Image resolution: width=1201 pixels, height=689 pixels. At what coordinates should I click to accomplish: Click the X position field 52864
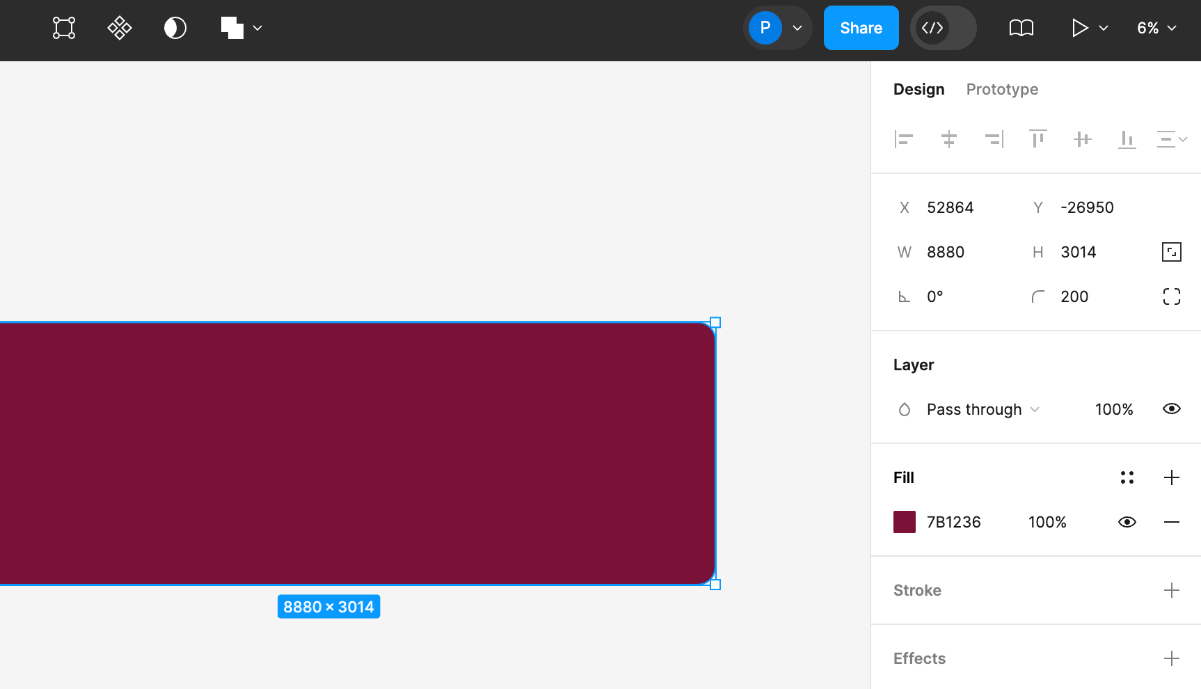(951, 207)
